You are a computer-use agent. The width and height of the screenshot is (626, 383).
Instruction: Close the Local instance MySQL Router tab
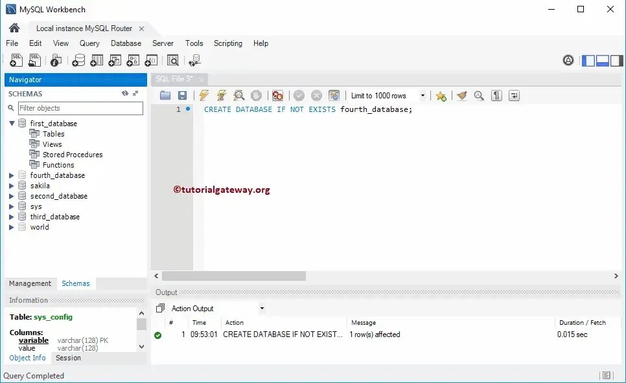pyautogui.click(x=141, y=28)
